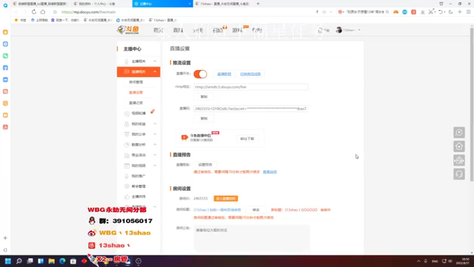Click the scissors screenshot icon
The height and width of the screenshot is (267, 474).
431,12
